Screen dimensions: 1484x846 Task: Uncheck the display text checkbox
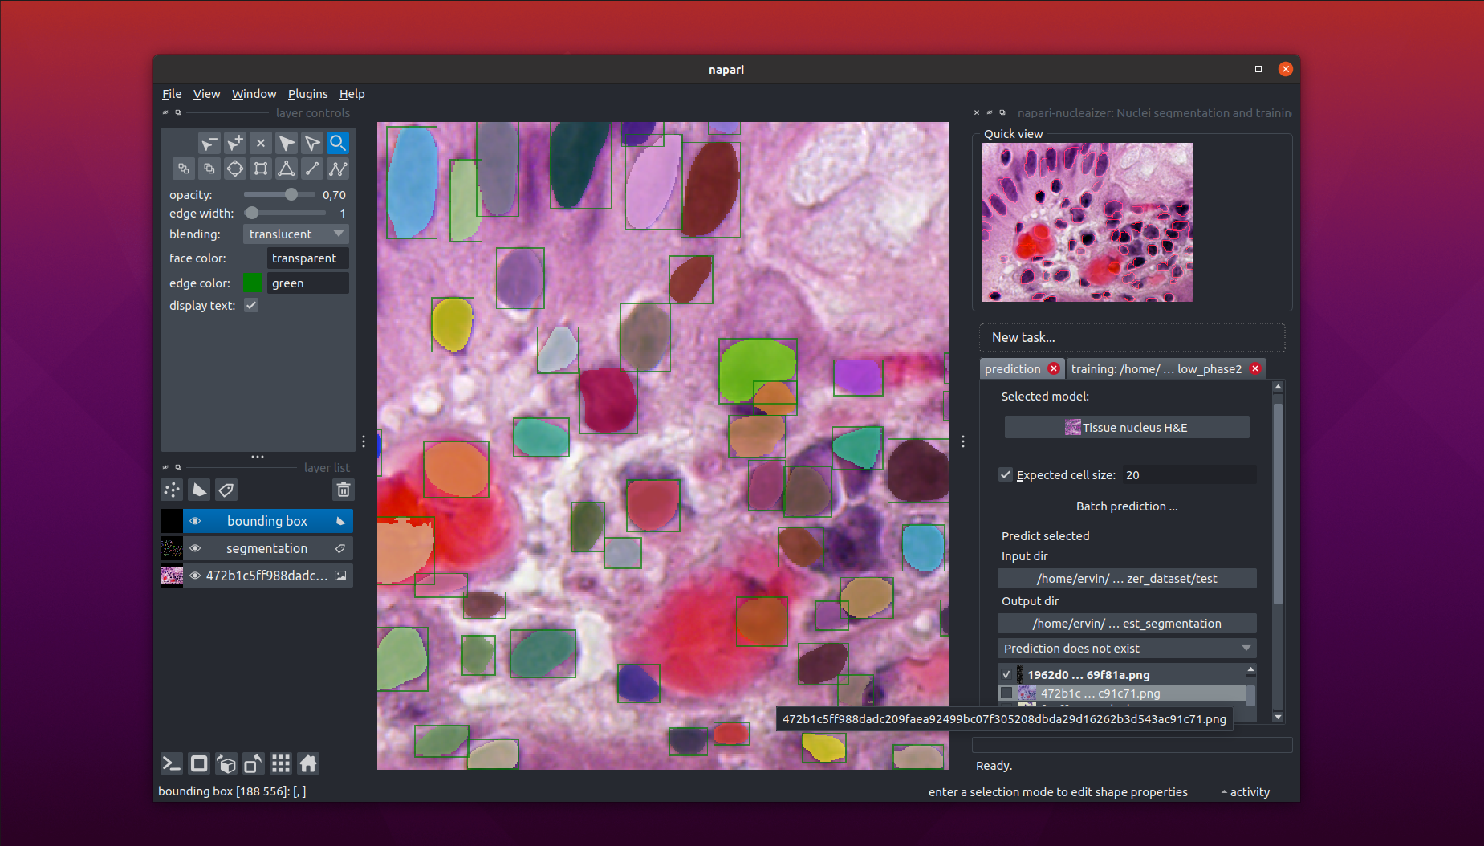point(251,306)
